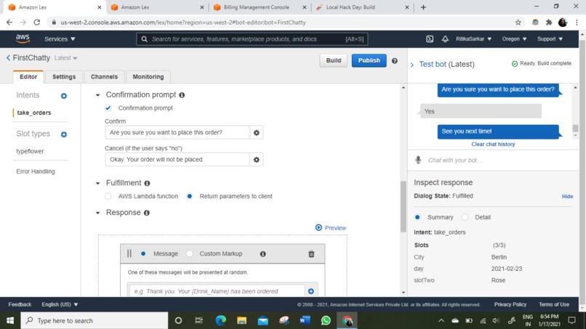Click the Custom Markup info icon
This screenshot has width=586, height=329.
(x=263, y=254)
